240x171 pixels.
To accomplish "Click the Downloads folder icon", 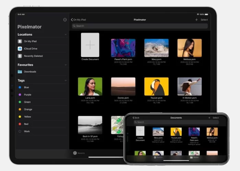I will click(20, 71).
